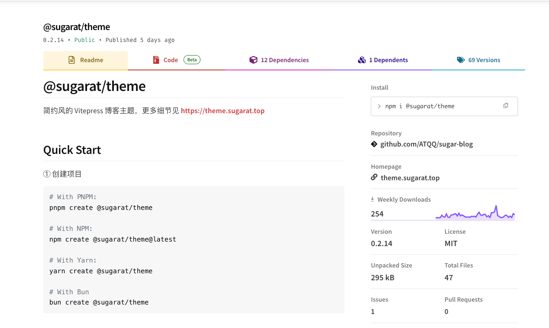
Task: View the 1 Dependents tab
Action: tap(383, 60)
